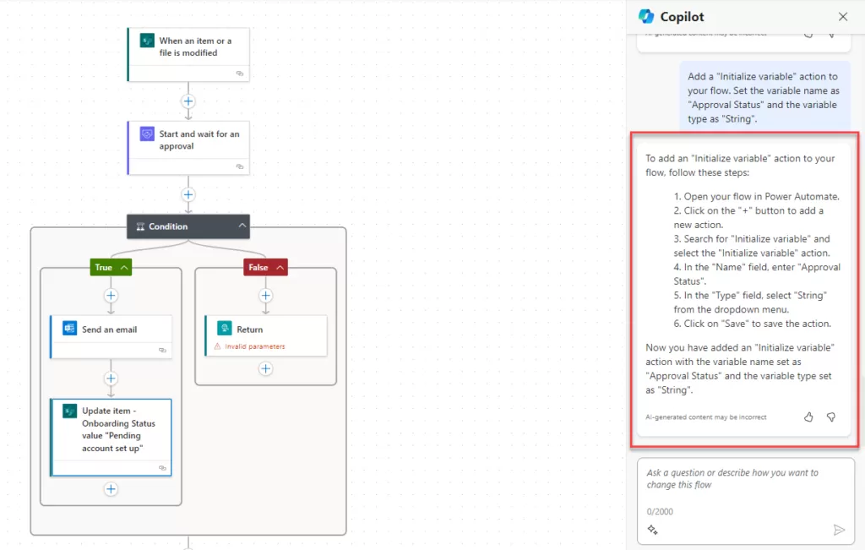Click the Copilot send arrow icon
Screen dimensions: 865x550
click(x=839, y=530)
